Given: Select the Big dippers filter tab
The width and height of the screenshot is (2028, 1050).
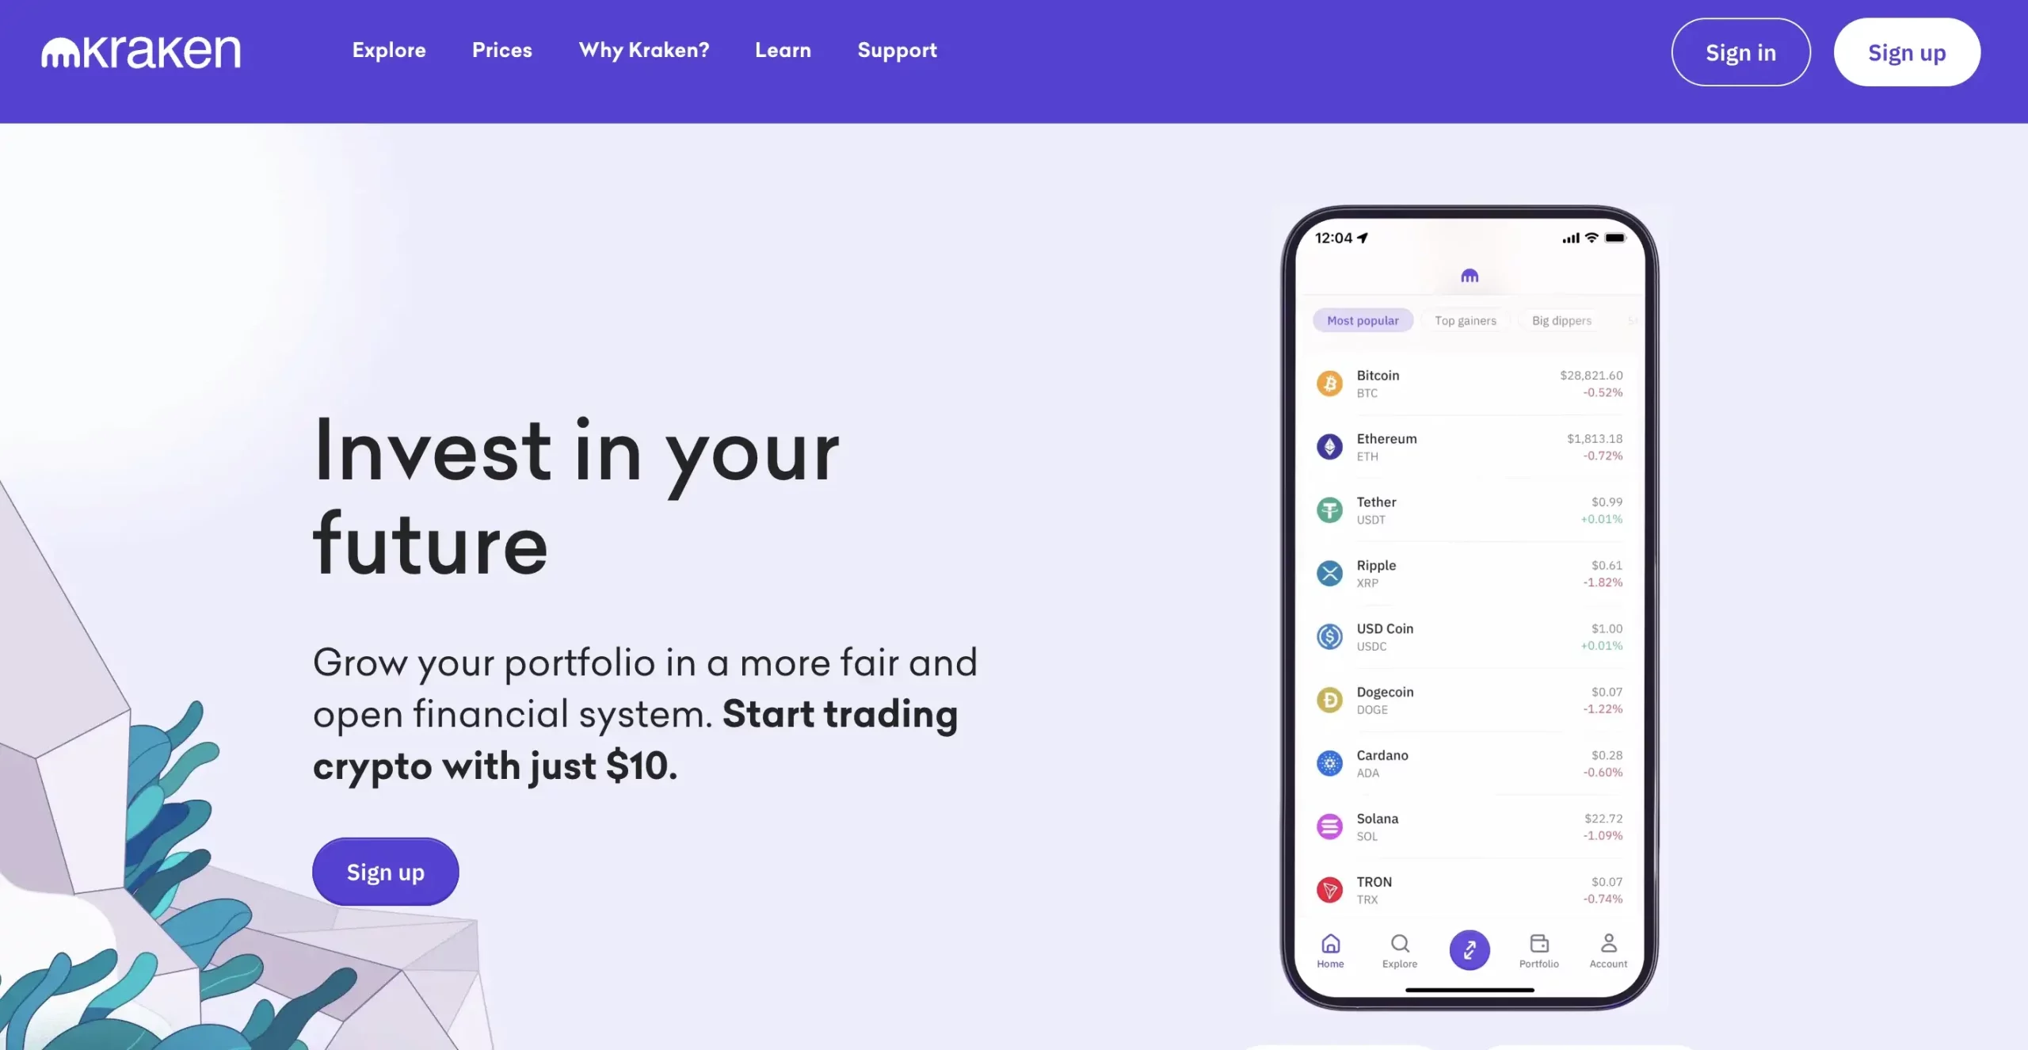Looking at the screenshot, I should coord(1562,320).
